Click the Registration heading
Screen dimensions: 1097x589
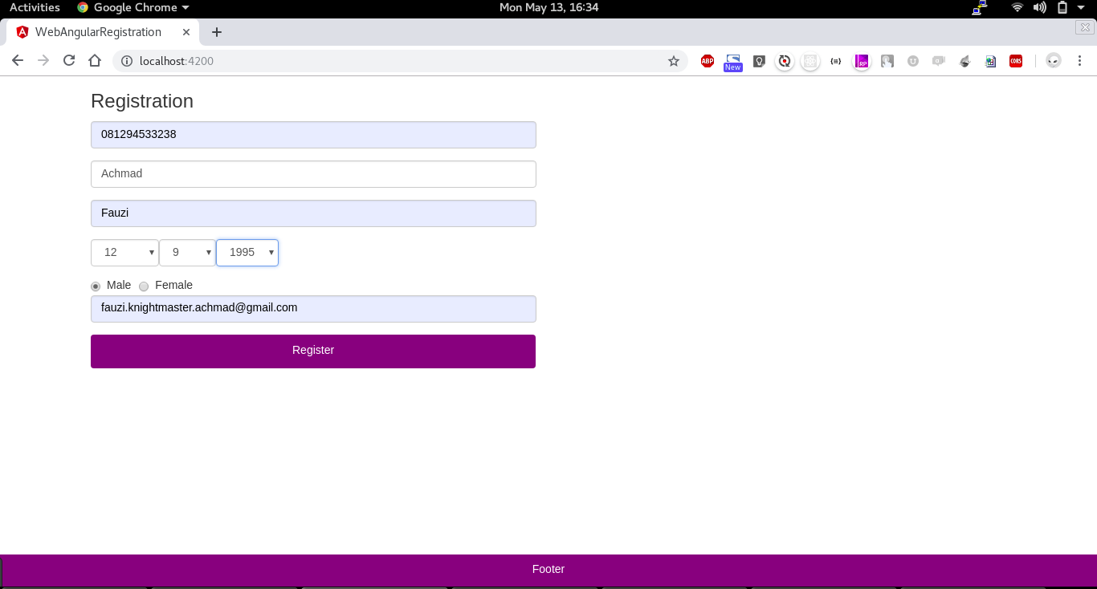(x=142, y=101)
